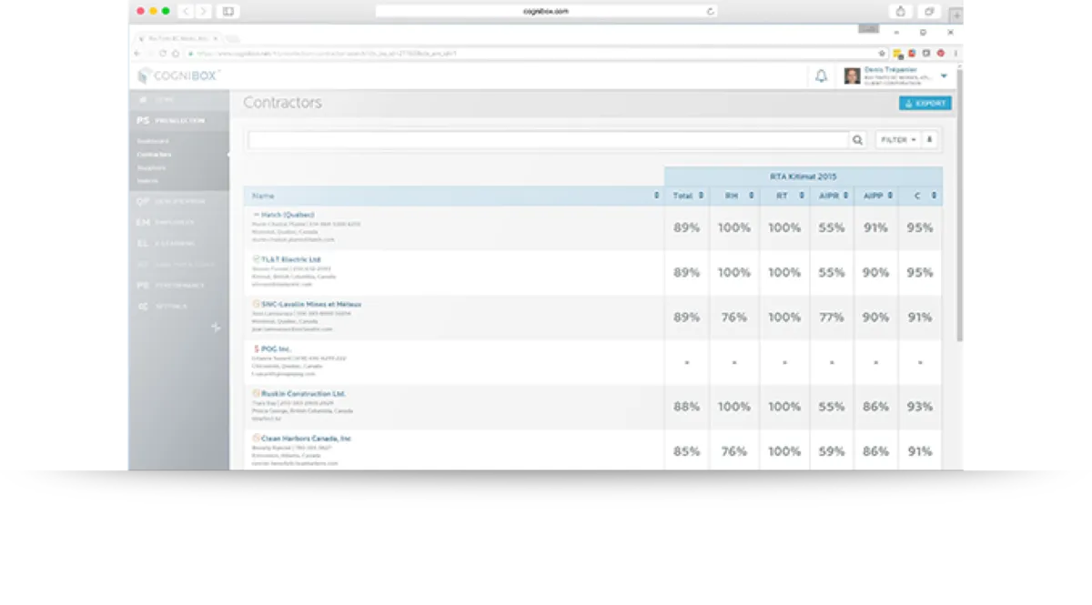Viewport: 1092px width, 605px height.
Task: Click the Safari share icon
Action: click(x=901, y=11)
